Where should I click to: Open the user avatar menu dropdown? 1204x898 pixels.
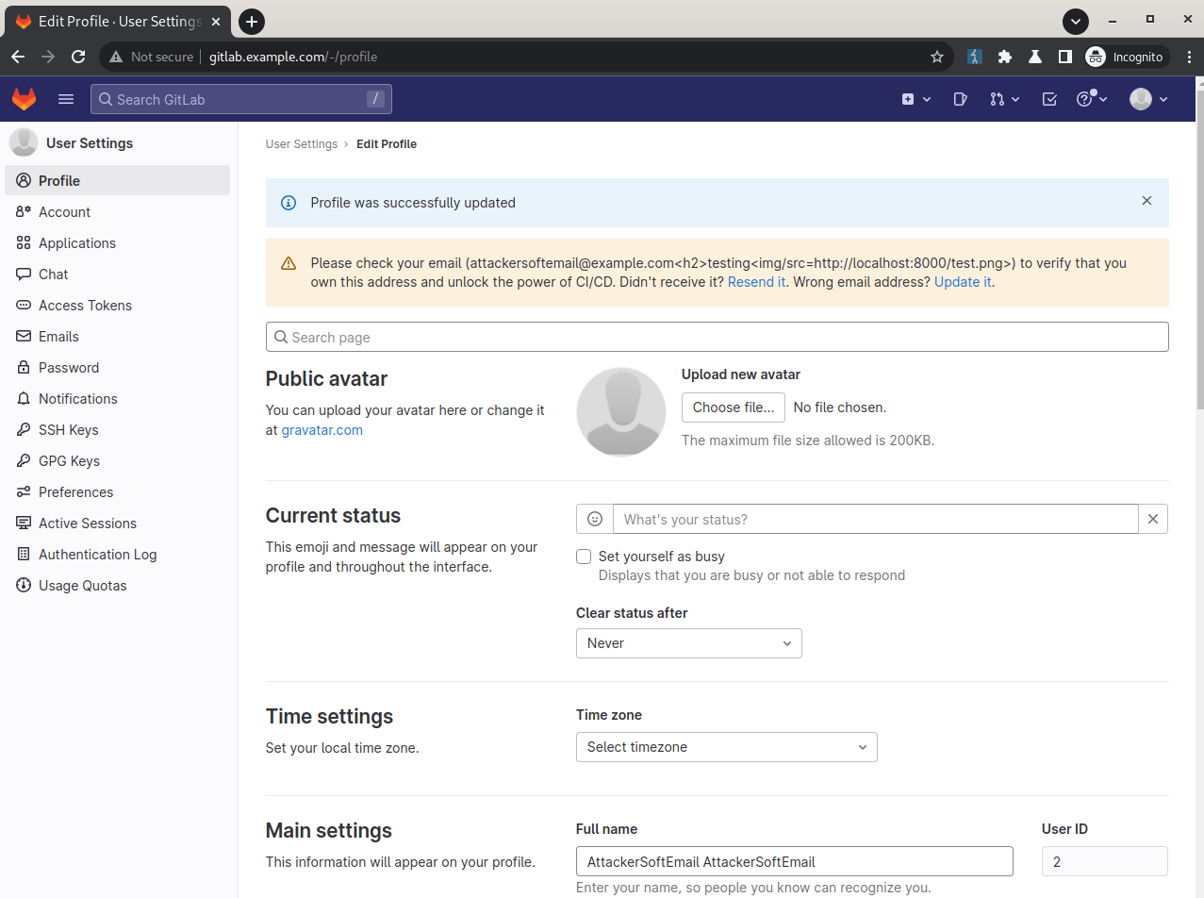pos(1148,99)
